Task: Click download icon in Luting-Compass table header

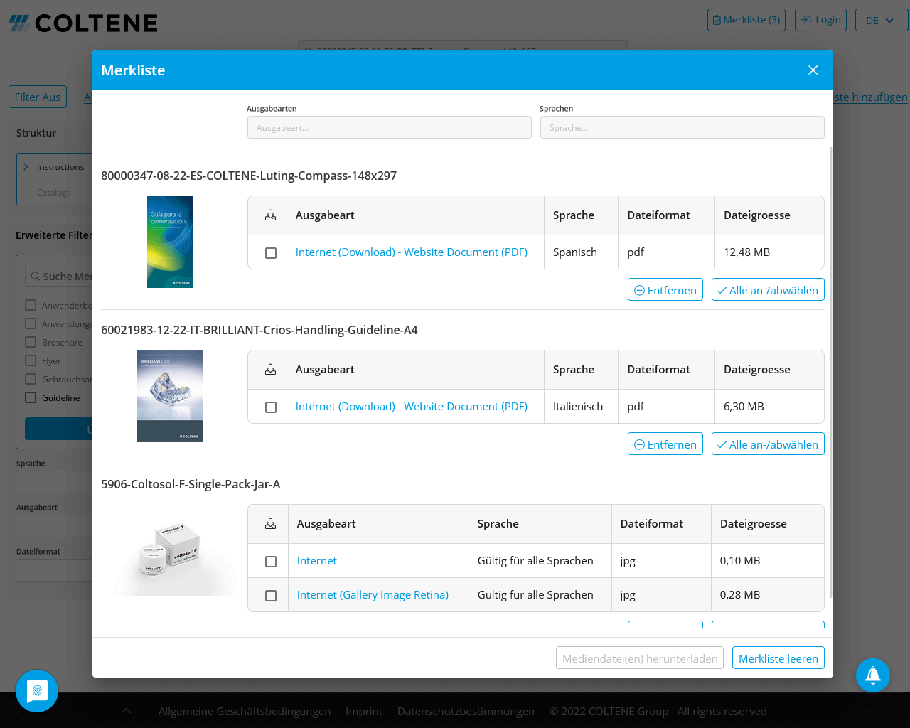Action: coord(271,215)
